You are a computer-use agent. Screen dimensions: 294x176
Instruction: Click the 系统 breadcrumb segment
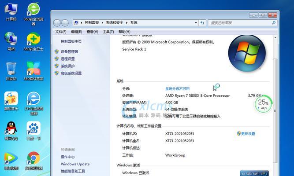(x=134, y=22)
